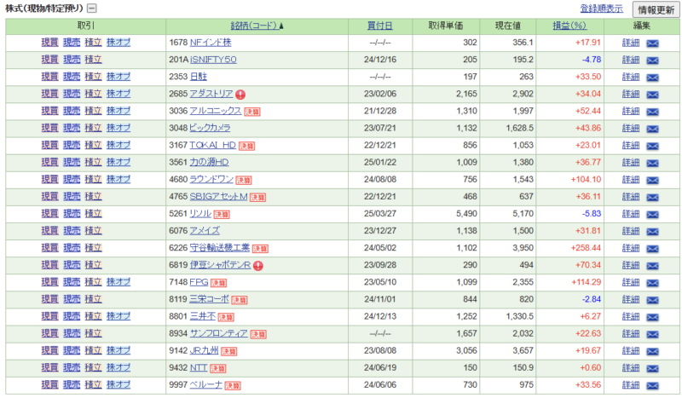Click the 決算 badge next to リソル

click(x=222, y=215)
